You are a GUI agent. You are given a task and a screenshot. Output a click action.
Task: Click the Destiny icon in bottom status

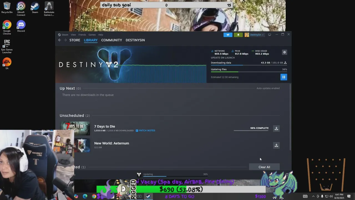[x=139, y=174]
